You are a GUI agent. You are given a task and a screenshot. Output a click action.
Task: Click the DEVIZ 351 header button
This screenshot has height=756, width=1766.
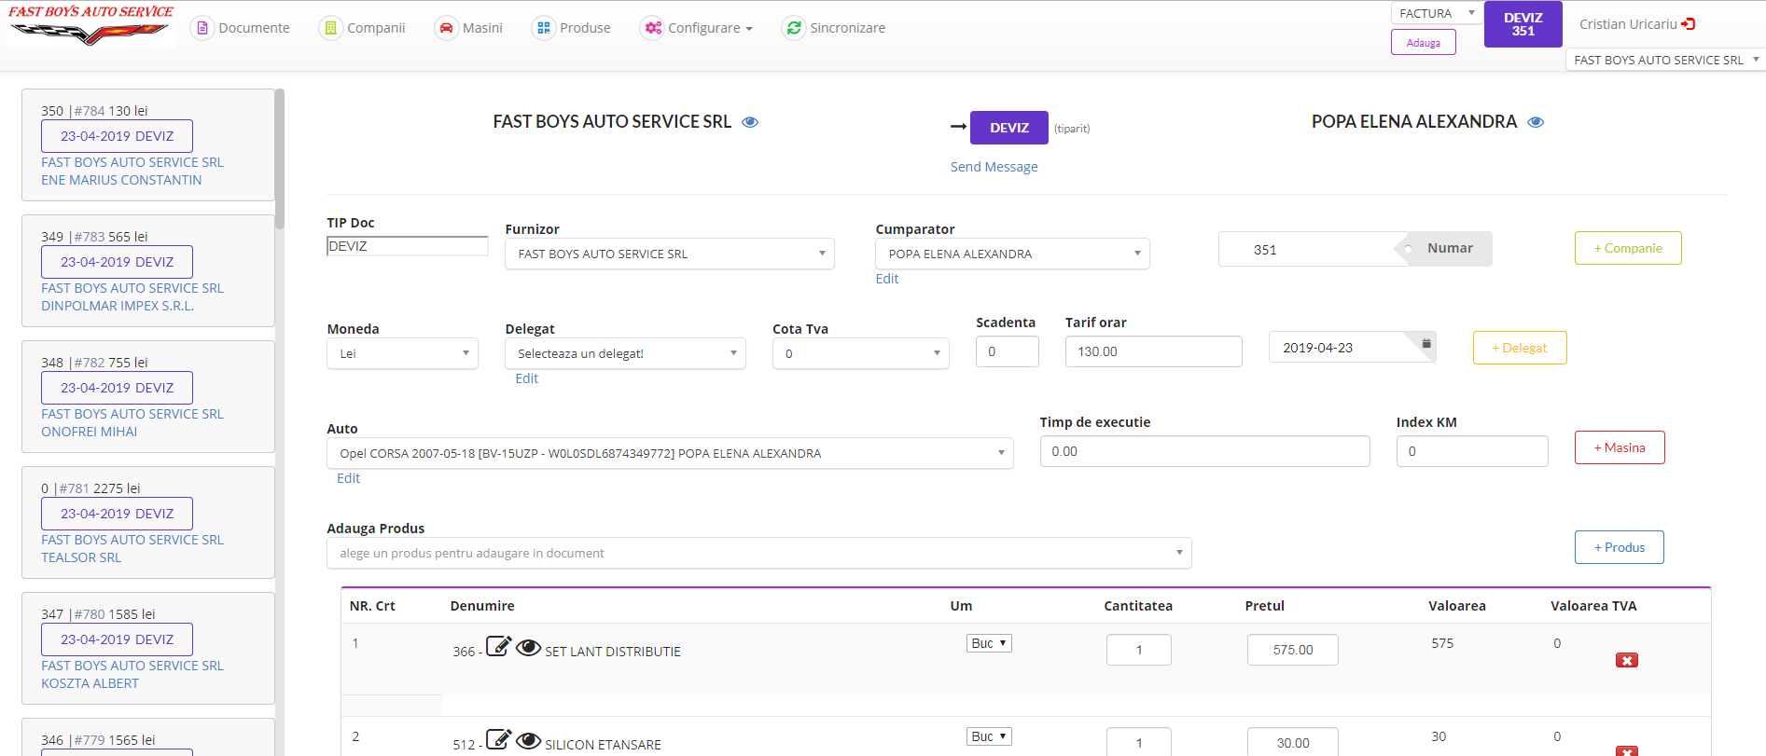[1523, 24]
